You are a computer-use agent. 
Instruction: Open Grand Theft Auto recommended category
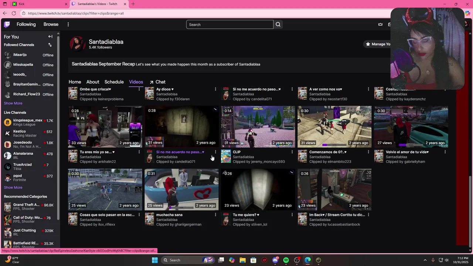(29, 207)
